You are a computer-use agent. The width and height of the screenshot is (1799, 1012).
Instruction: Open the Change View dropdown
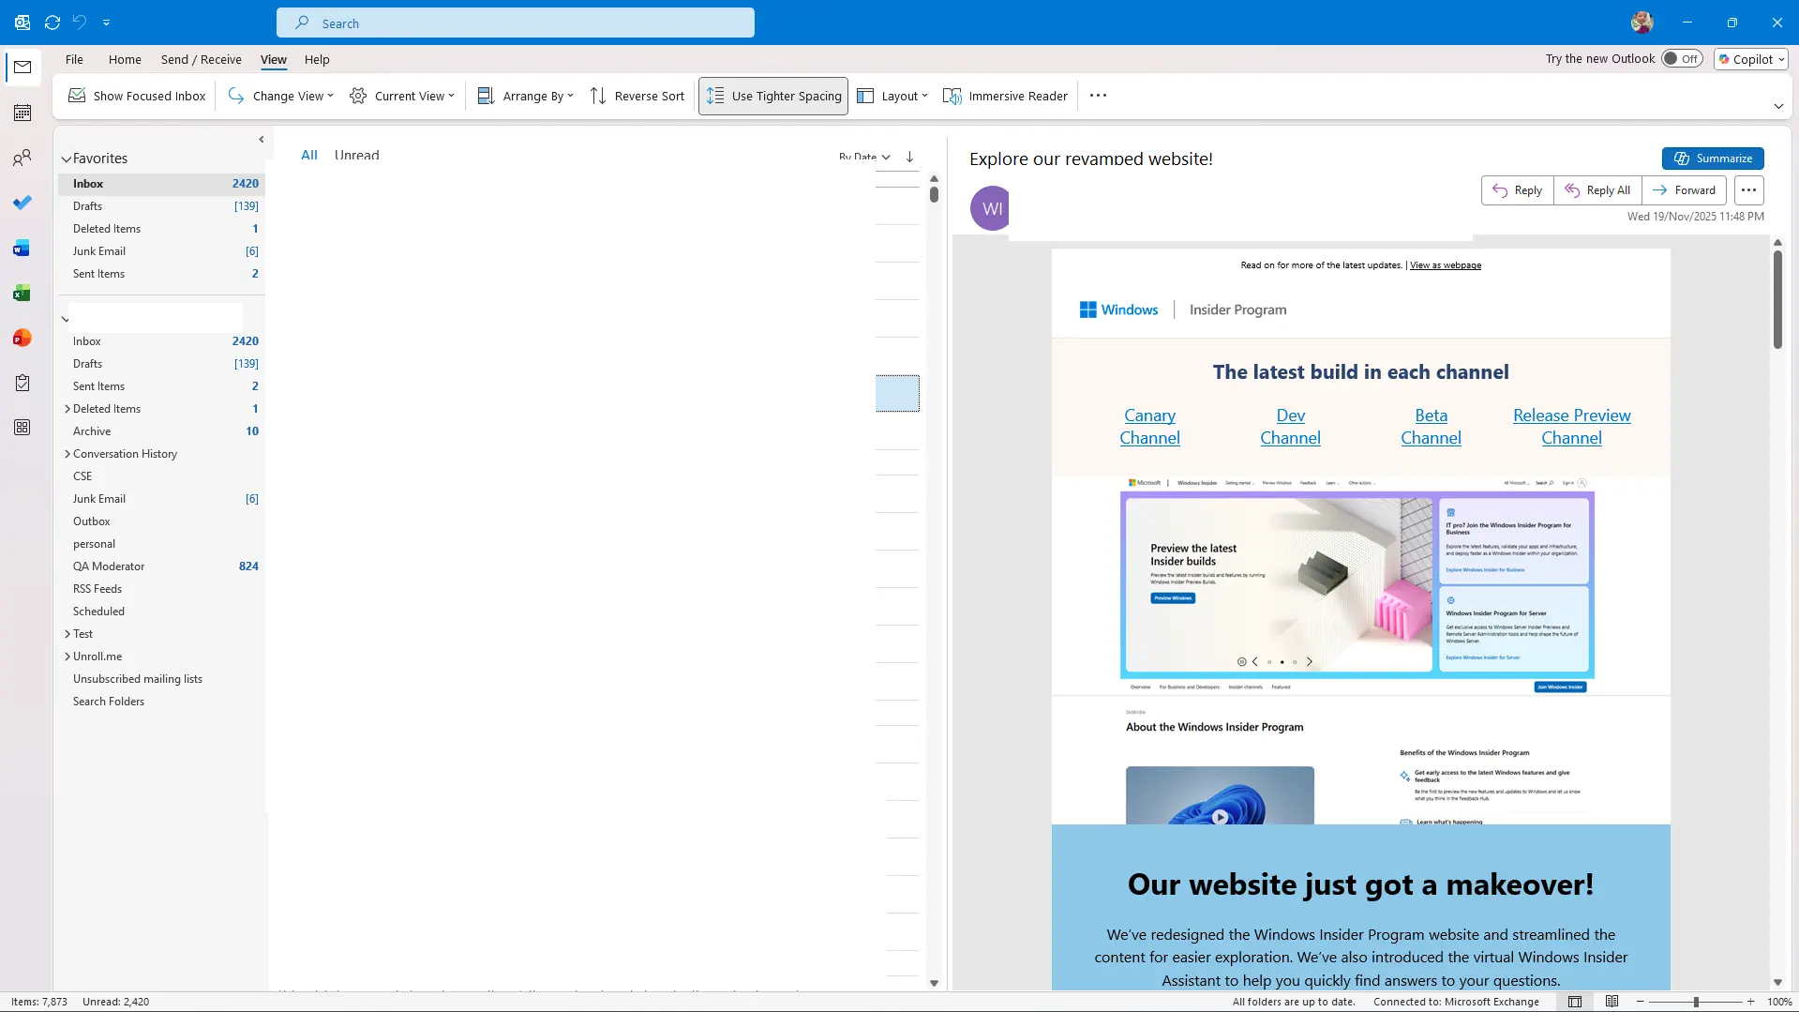point(280,96)
